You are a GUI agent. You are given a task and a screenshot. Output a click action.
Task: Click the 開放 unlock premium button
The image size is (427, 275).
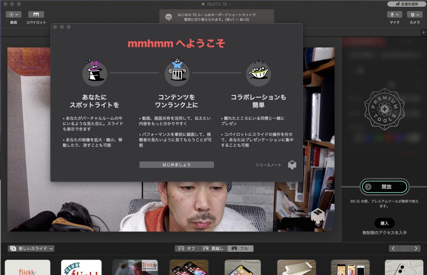[384, 187]
